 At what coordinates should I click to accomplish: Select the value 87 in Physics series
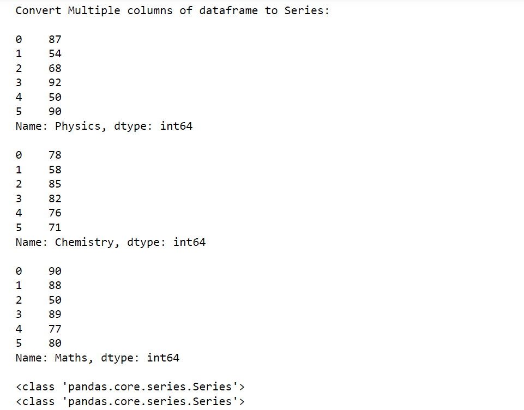[55, 39]
